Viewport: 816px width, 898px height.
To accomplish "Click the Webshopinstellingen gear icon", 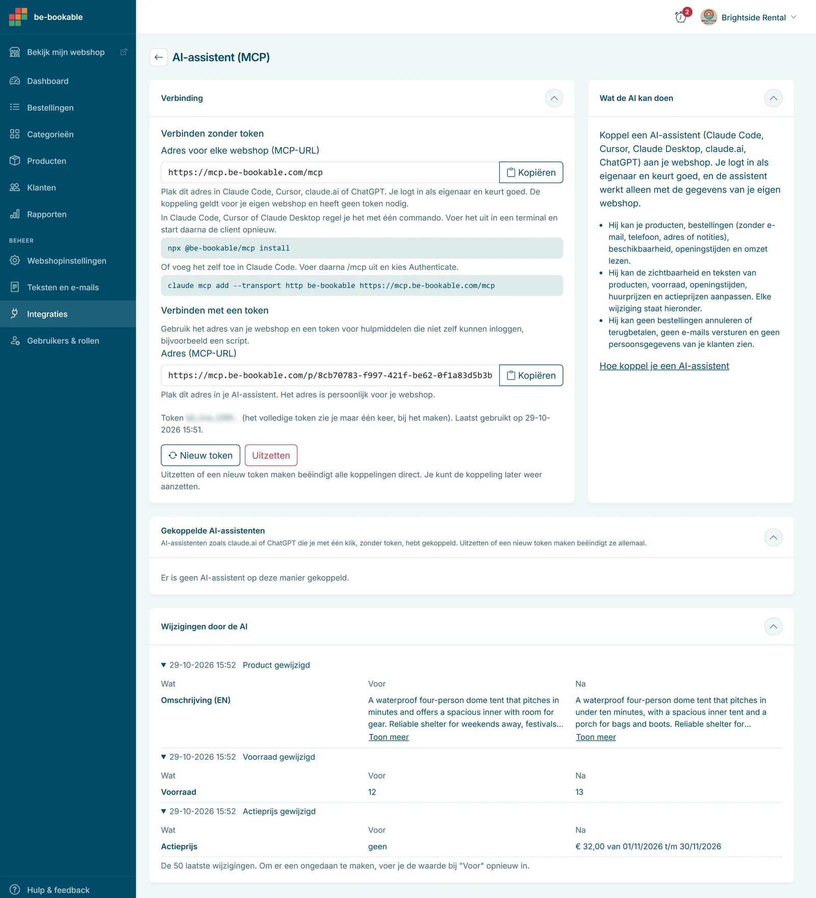I will coord(15,260).
